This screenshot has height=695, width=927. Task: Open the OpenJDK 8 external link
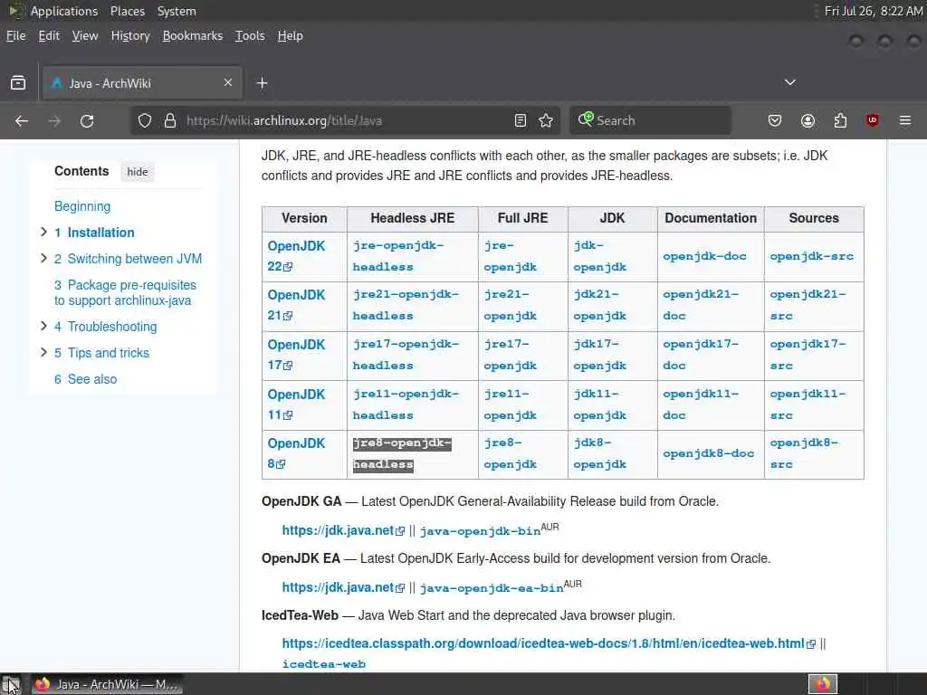click(x=296, y=453)
